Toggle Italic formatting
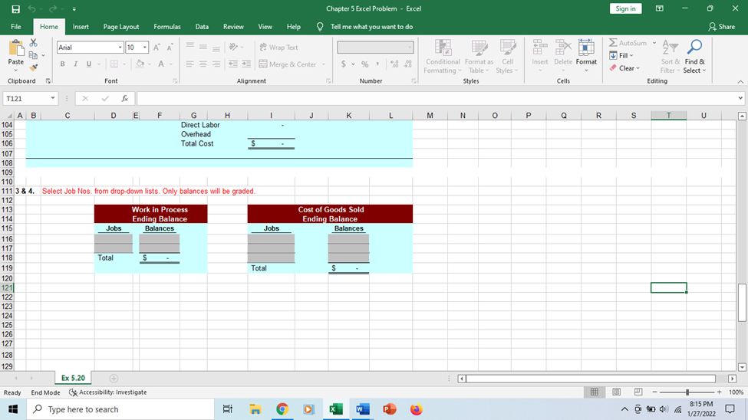Screen dimensions: 748x420 [75, 64]
